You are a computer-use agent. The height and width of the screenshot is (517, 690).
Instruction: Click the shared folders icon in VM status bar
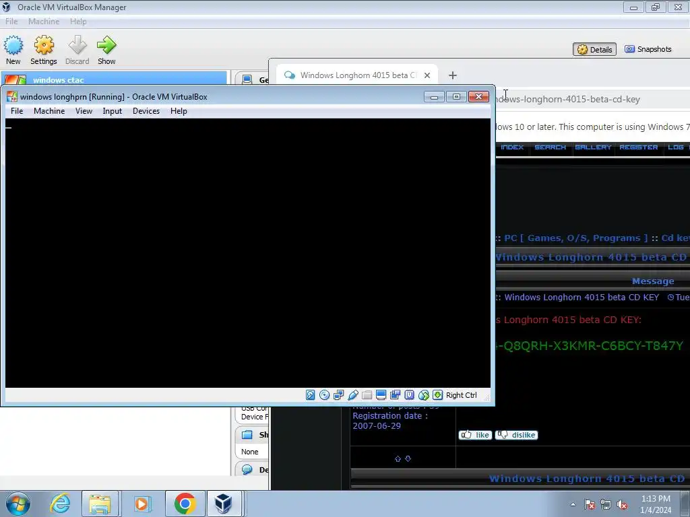(367, 394)
